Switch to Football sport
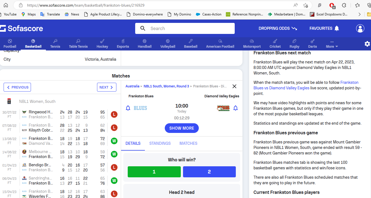Viewport: 371px width, 198px height. (x=10, y=44)
